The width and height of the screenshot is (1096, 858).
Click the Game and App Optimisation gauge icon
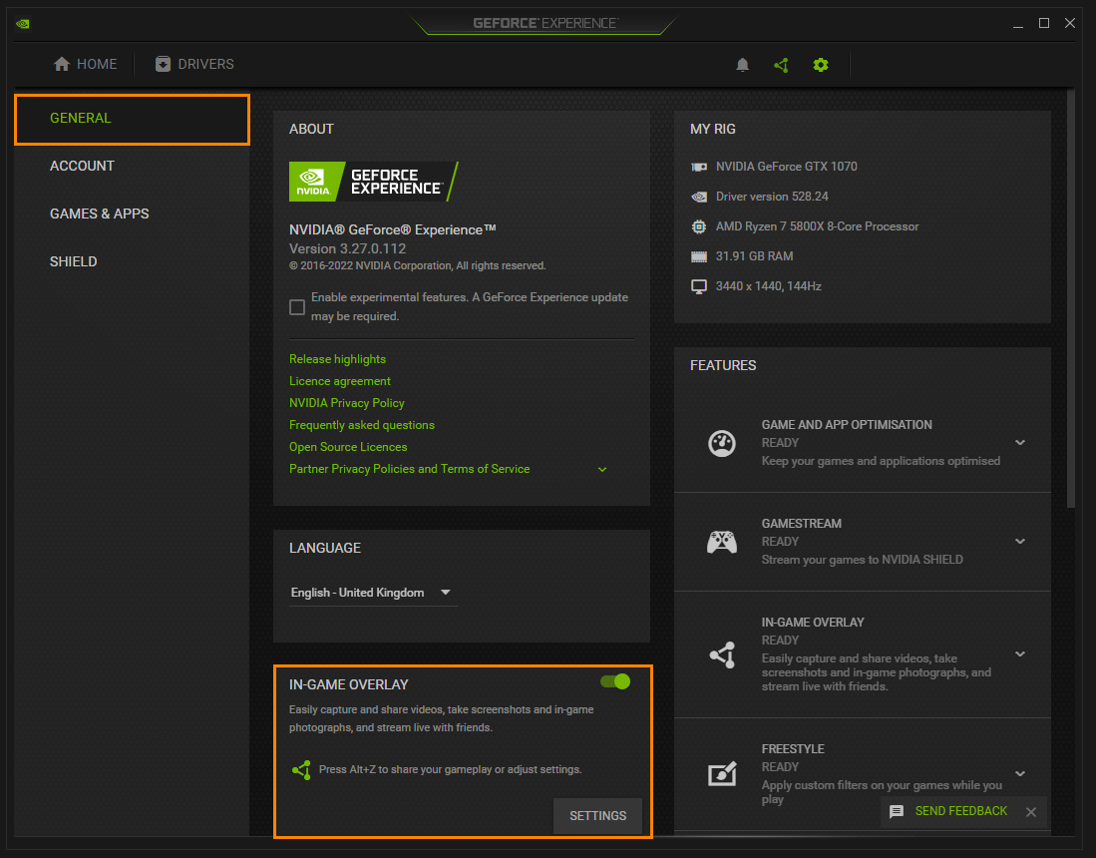721,443
